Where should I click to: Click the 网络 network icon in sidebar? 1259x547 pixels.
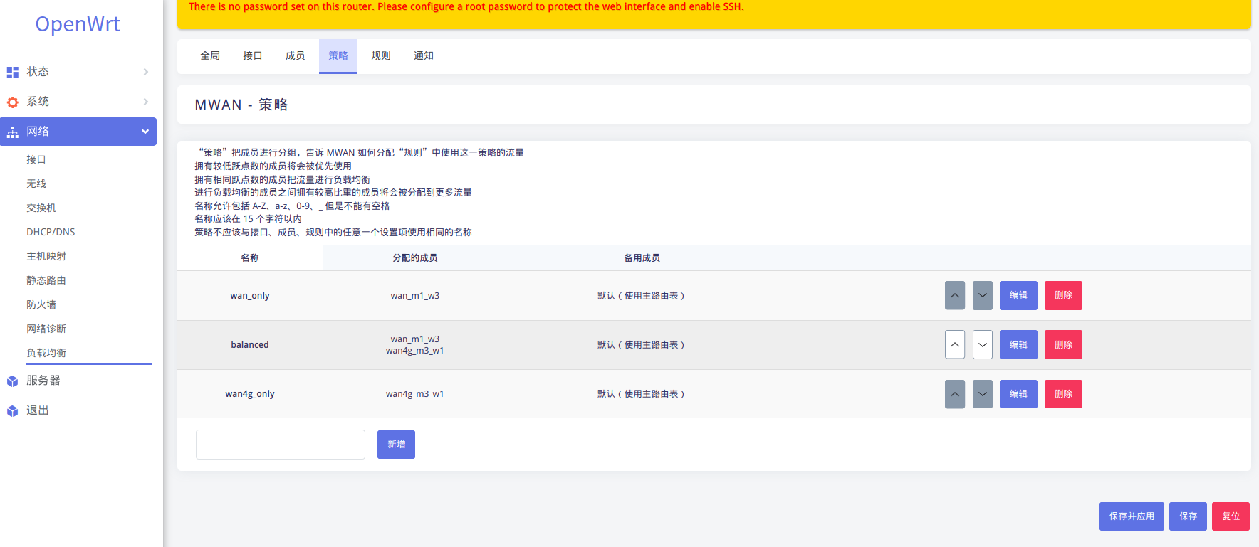[x=12, y=132]
